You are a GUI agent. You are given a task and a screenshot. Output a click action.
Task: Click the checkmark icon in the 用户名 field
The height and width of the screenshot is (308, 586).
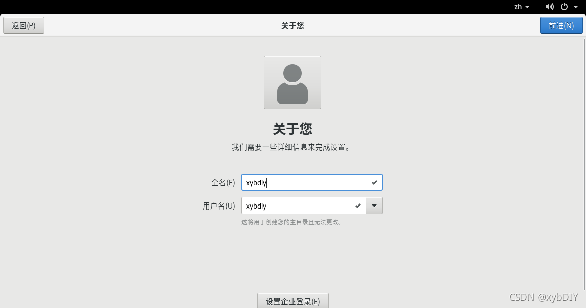[x=358, y=206]
